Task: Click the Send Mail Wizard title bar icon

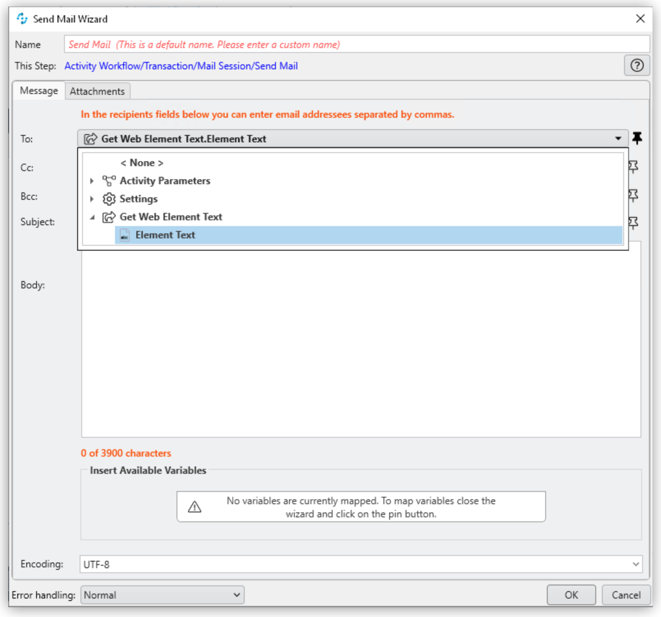Action: tap(21, 18)
